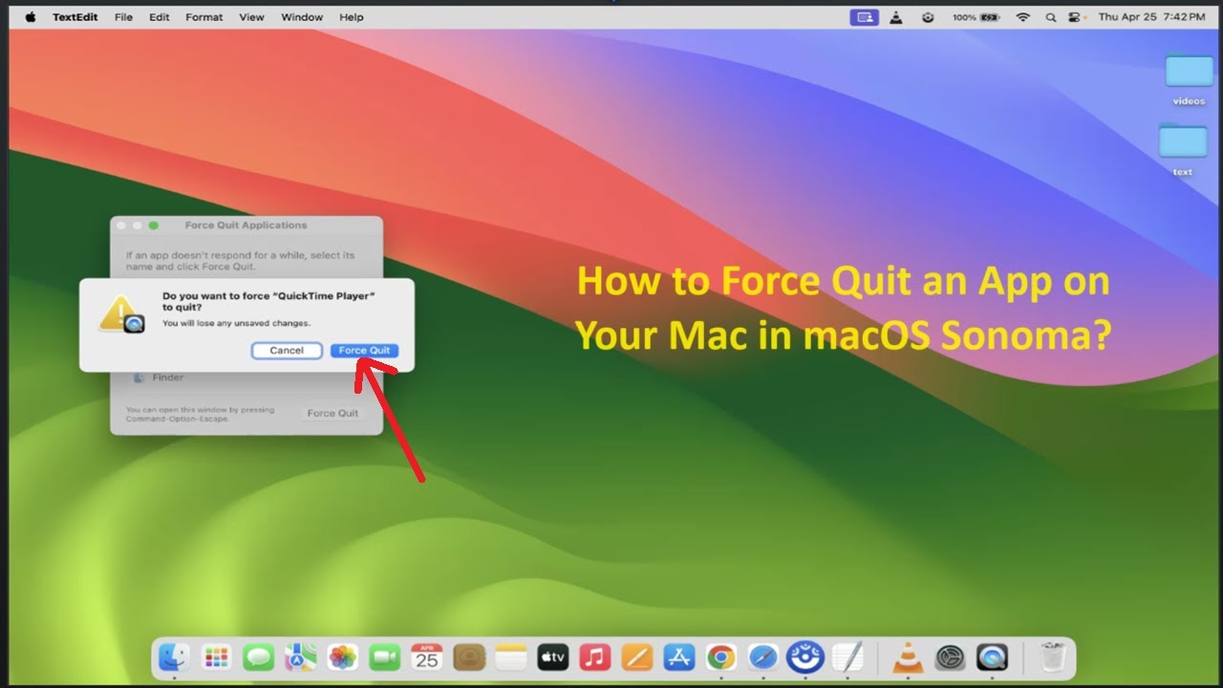Viewport: 1223px width, 688px height.
Task: Launch Google Chrome from the Dock
Action: tap(721, 657)
